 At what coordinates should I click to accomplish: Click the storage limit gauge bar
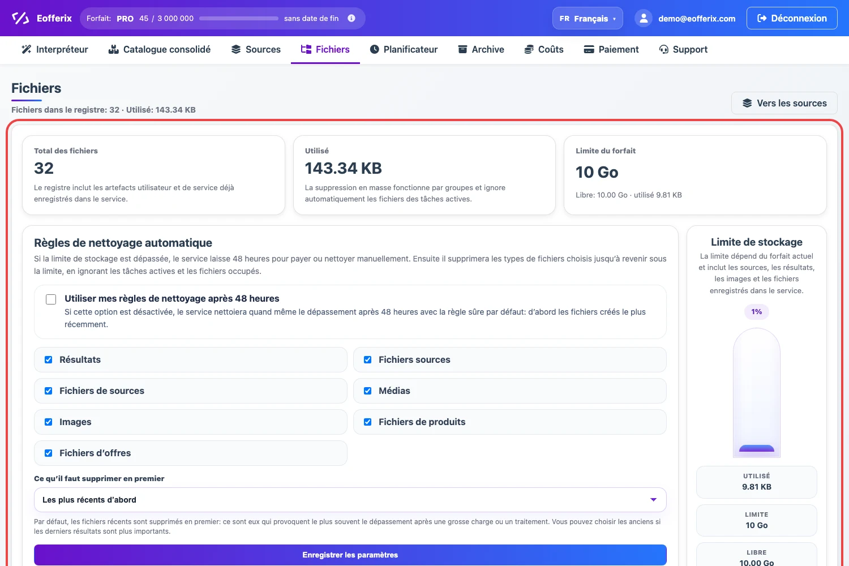coord(757,392)
